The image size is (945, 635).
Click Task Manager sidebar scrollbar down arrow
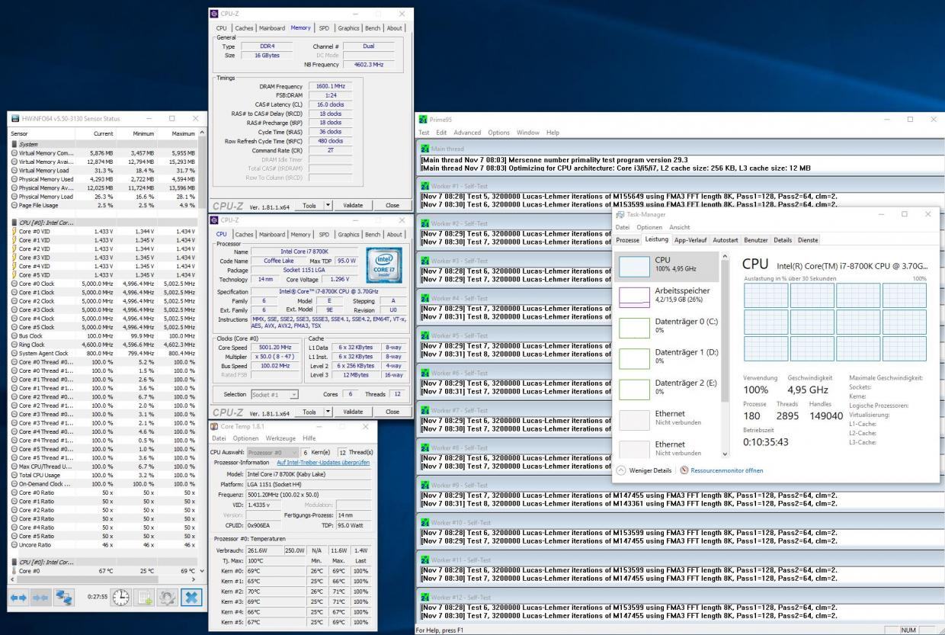click(x=724, y=454)
